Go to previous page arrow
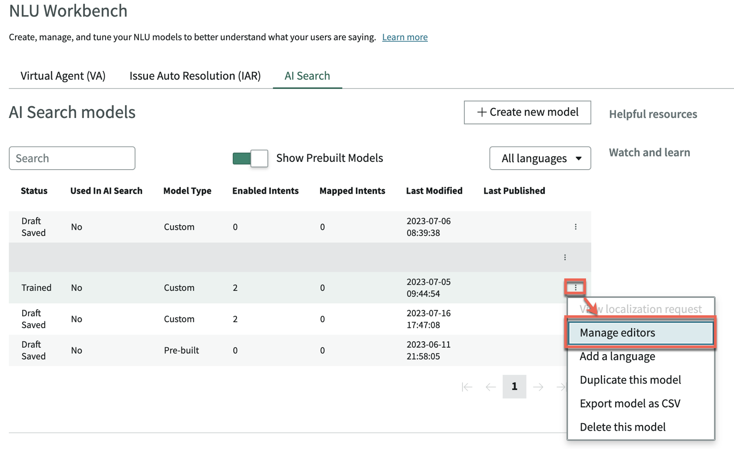 pyautogui.click(x=491, y=387)
